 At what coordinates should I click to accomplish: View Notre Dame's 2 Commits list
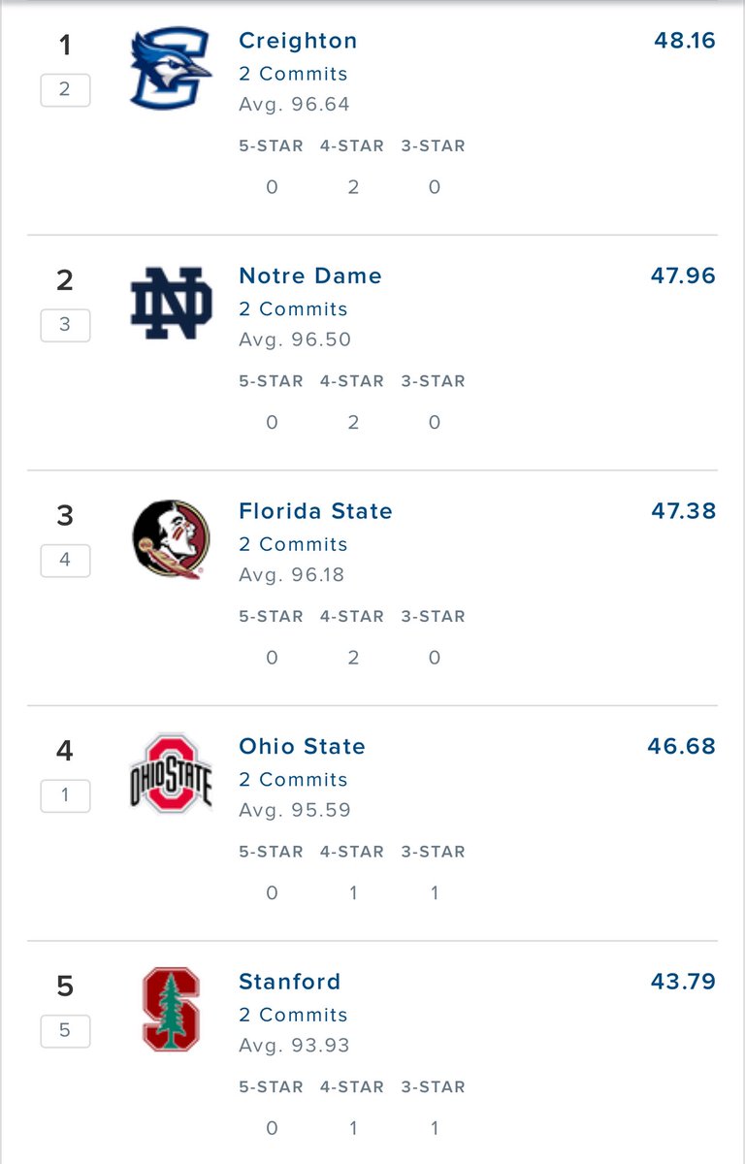click(x=293, y=308)
